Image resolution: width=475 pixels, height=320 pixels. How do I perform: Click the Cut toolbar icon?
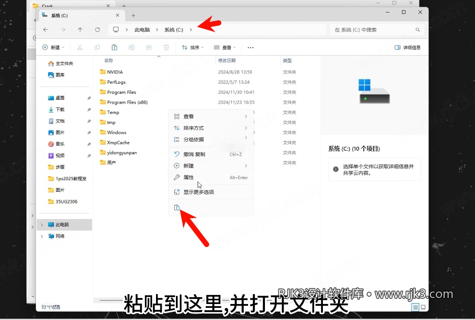tap(80, 48)
